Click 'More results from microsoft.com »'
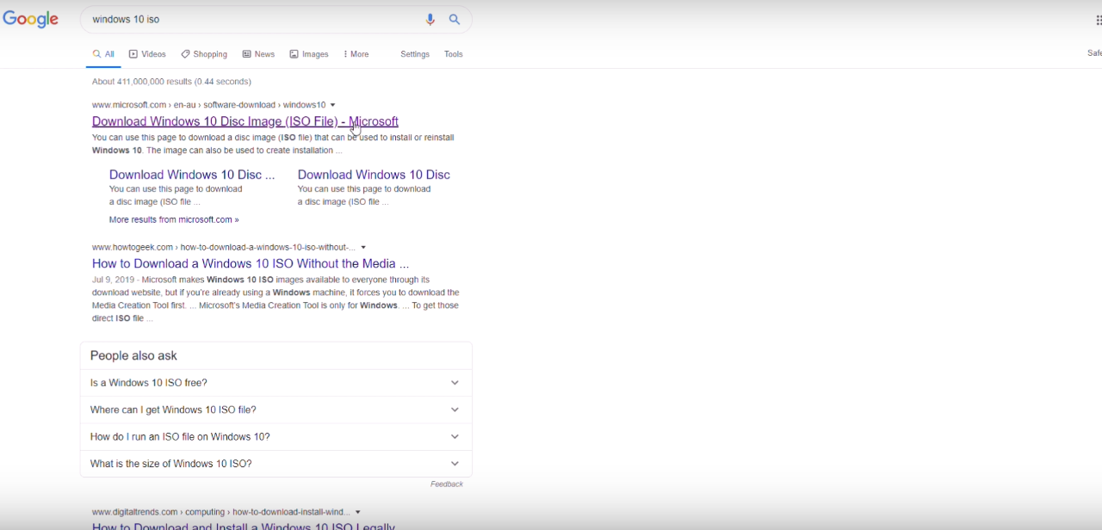This screenshot has width=1102, height=530. pyautogui.click(x=174, y=220)
